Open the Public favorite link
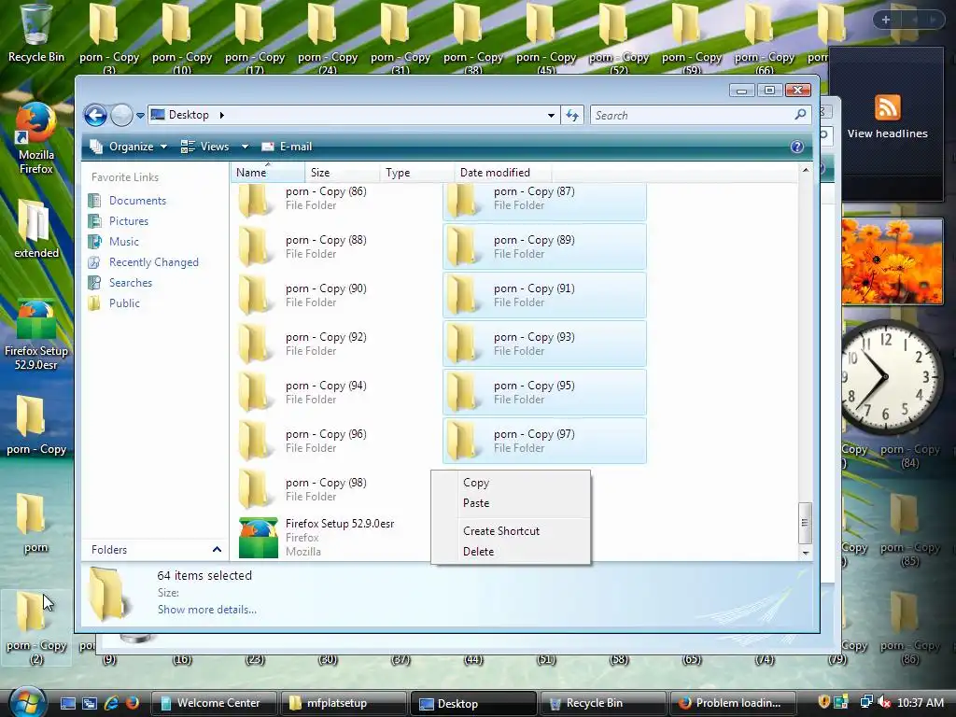The image size is (956, 717). [124, 303]
